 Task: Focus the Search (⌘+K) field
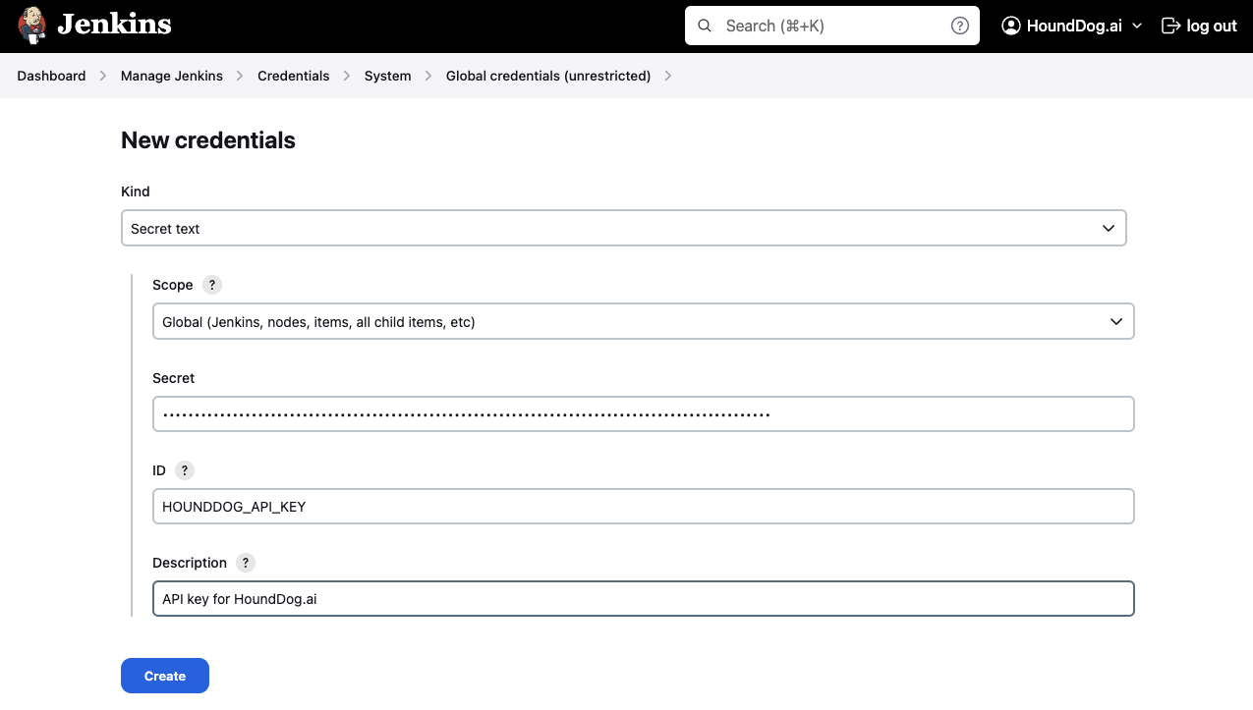831,27
